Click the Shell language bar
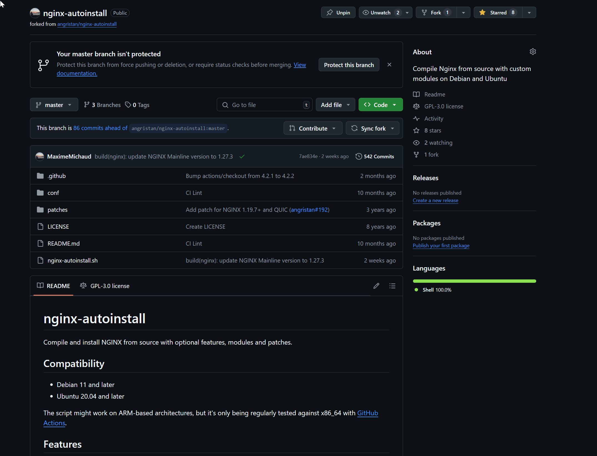 click(474, 281)
